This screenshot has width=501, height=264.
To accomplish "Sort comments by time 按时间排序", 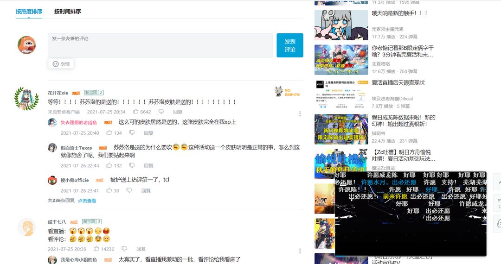I will tap(67, 12).
